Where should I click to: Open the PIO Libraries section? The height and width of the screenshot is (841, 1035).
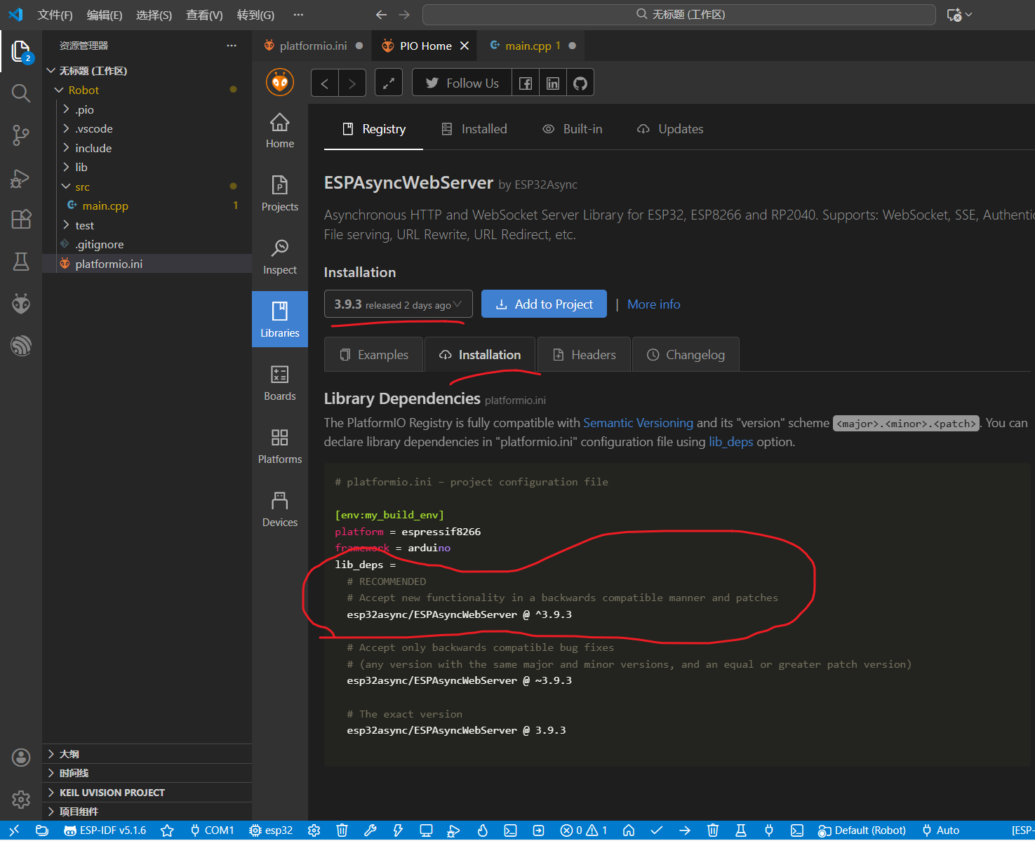[x=280, y=319]
